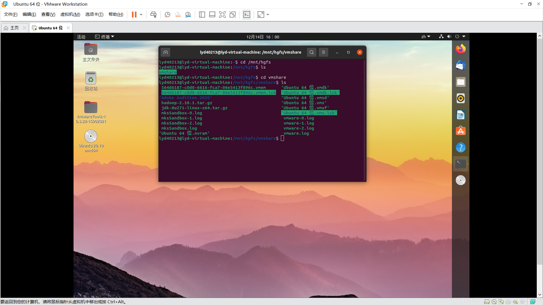Screen dimensions: 543x305
Task: Open Ubuntu Software from the dock
Action: [x=461, y=131]
